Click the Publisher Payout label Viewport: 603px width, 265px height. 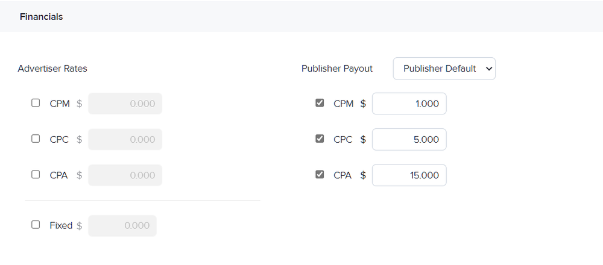337,69
